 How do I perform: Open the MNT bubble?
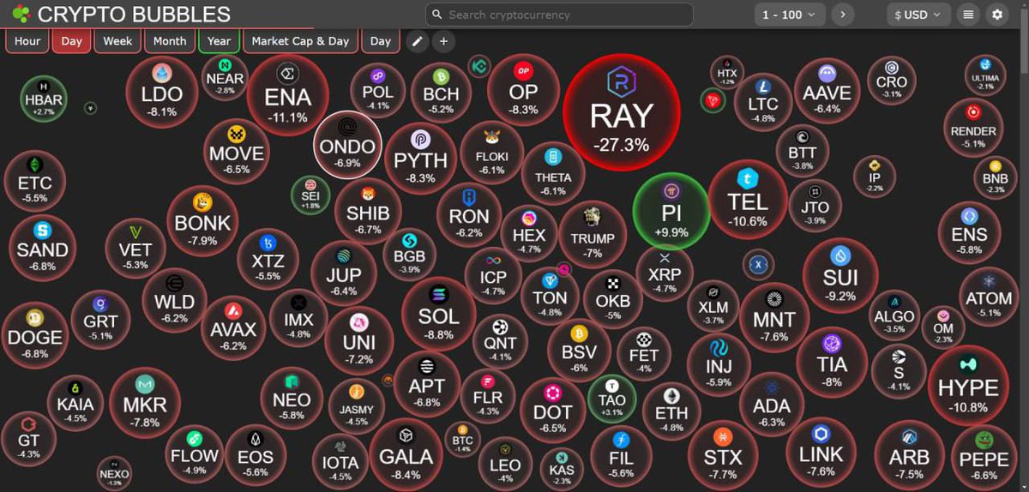(x=774, y=316)
